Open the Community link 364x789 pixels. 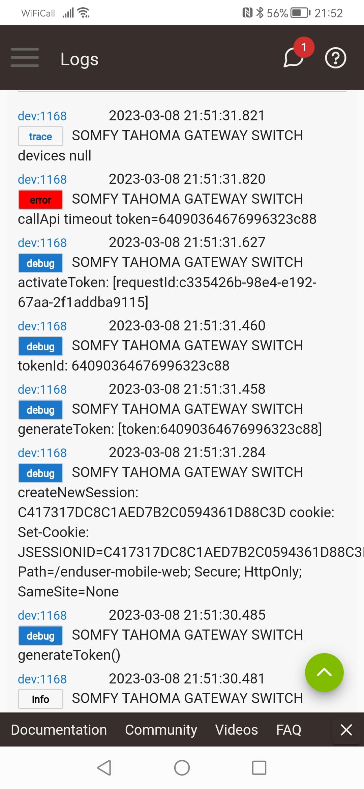tap(161, 730)
